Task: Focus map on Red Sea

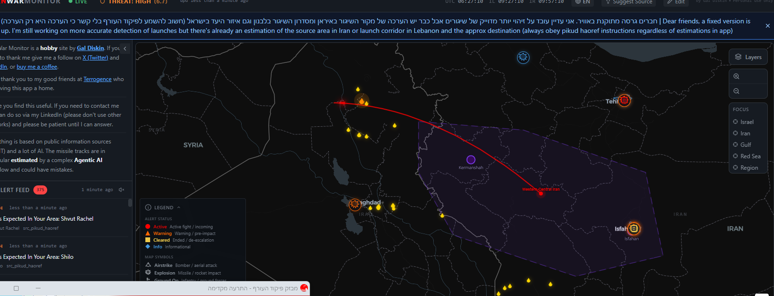Action: click(x=750, y=156)
